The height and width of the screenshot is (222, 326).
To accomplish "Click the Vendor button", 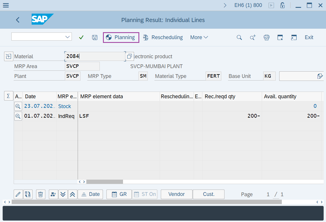I will tap(176, 194).
